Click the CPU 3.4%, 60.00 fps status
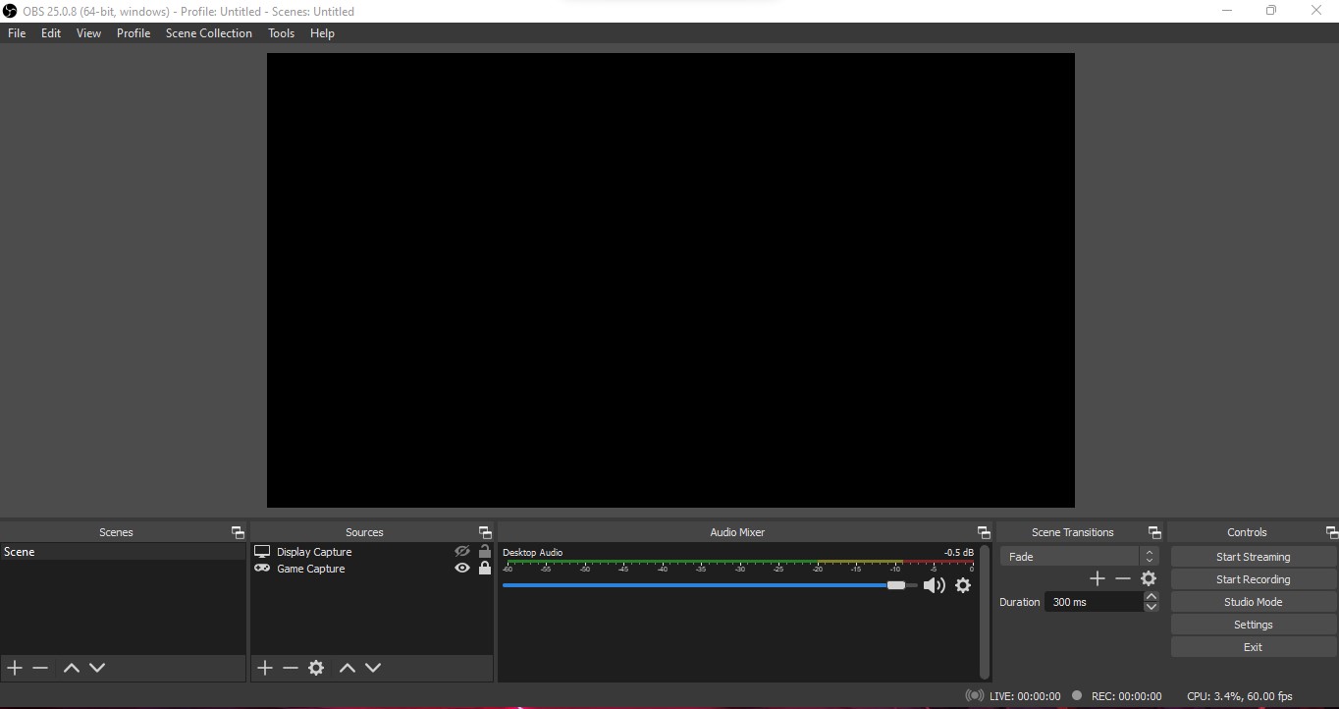This screenshot has width=1339, height=709. (1240, 696)
